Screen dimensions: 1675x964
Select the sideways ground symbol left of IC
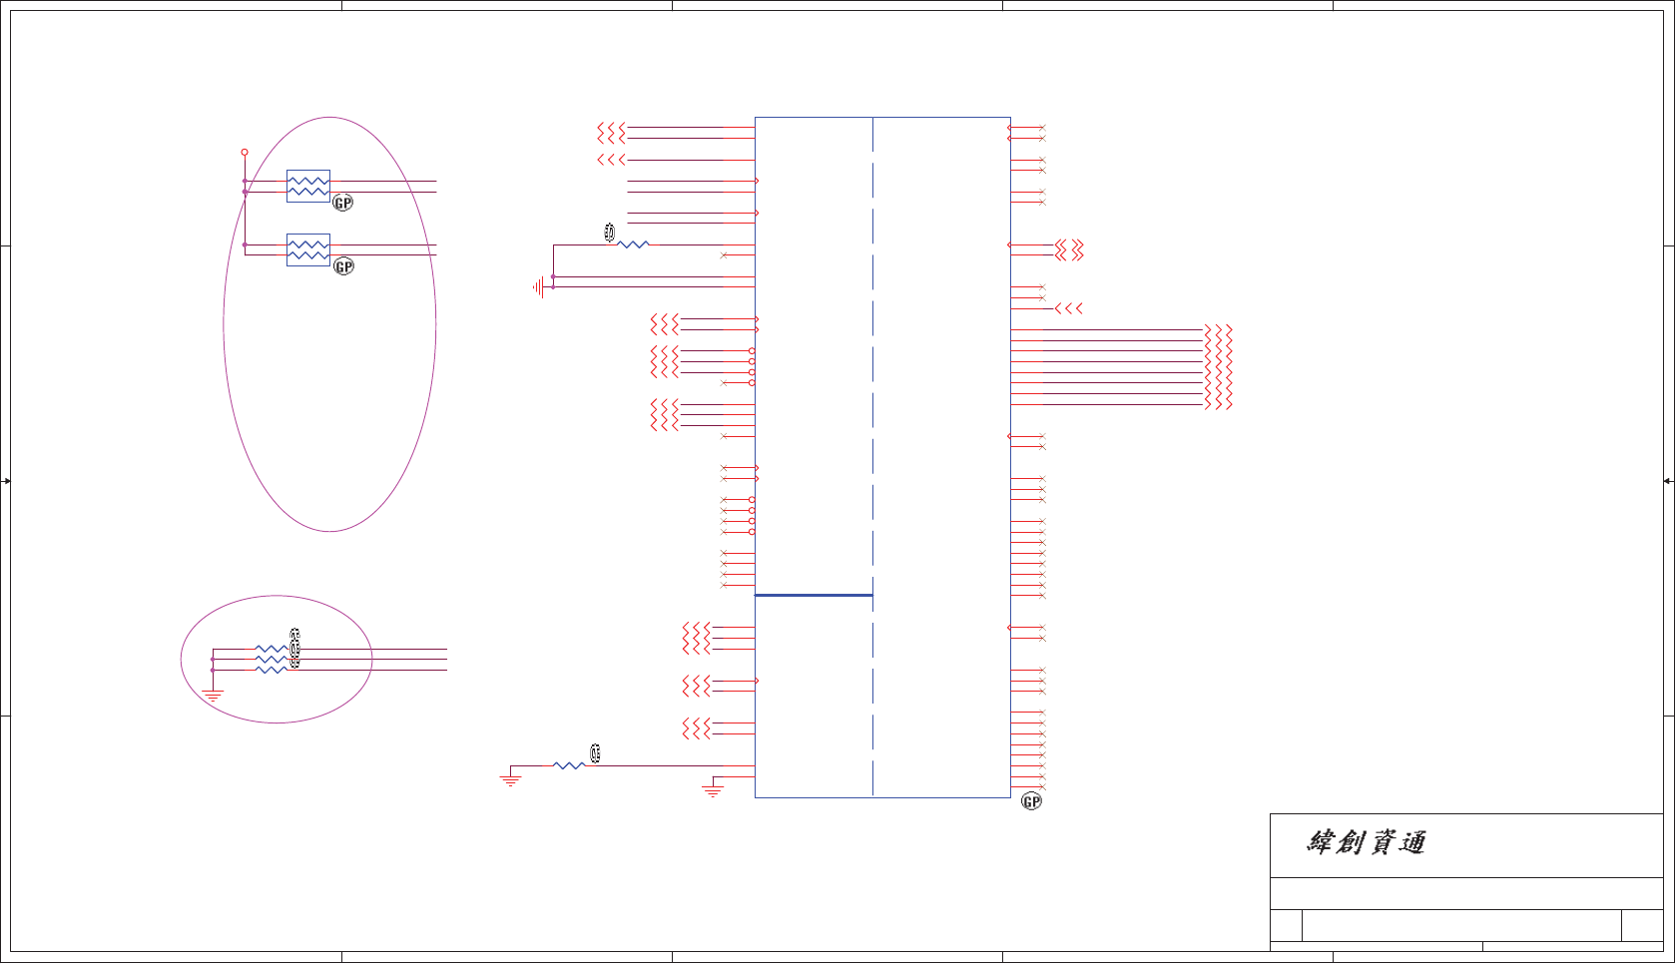(539, 287)
